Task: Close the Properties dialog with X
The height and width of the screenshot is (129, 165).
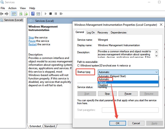Action: [x=161, y=25]
